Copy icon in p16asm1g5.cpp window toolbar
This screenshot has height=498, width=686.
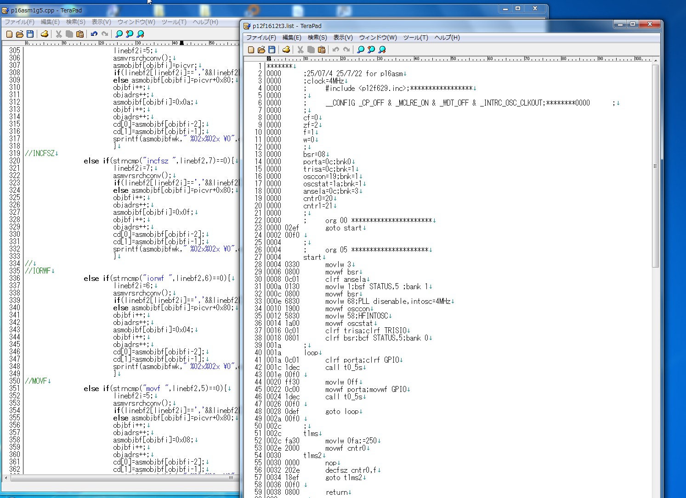[x=69, y=34]
